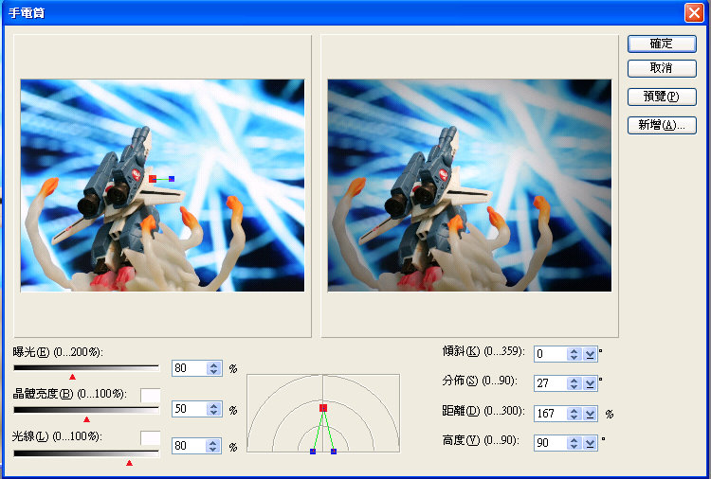Cancel the dialog with 取消
This screenshot has width=711, height=479.
pos(662,68)
